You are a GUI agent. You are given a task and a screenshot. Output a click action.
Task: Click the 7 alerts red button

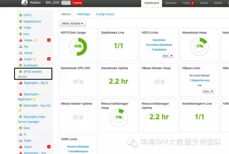point(77,3)
